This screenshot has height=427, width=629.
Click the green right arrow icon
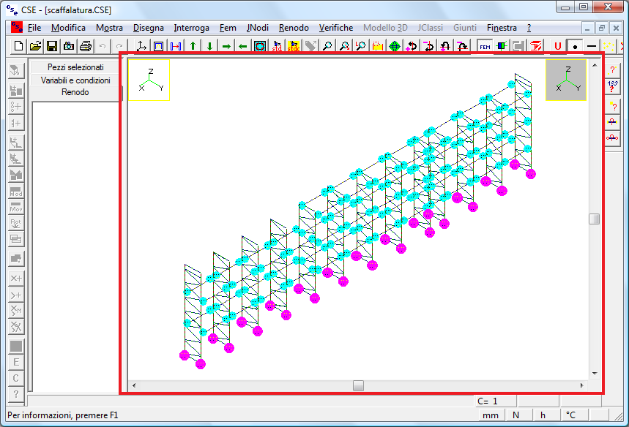tap(226, 46)
